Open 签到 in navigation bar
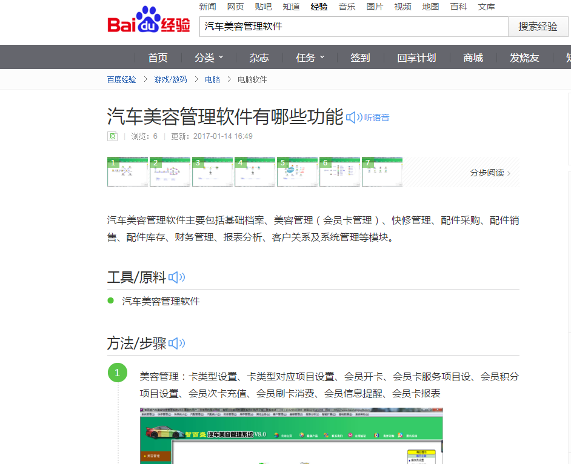Image resolution: width=571 pixels, height=464 pixels. coord(360,58)
